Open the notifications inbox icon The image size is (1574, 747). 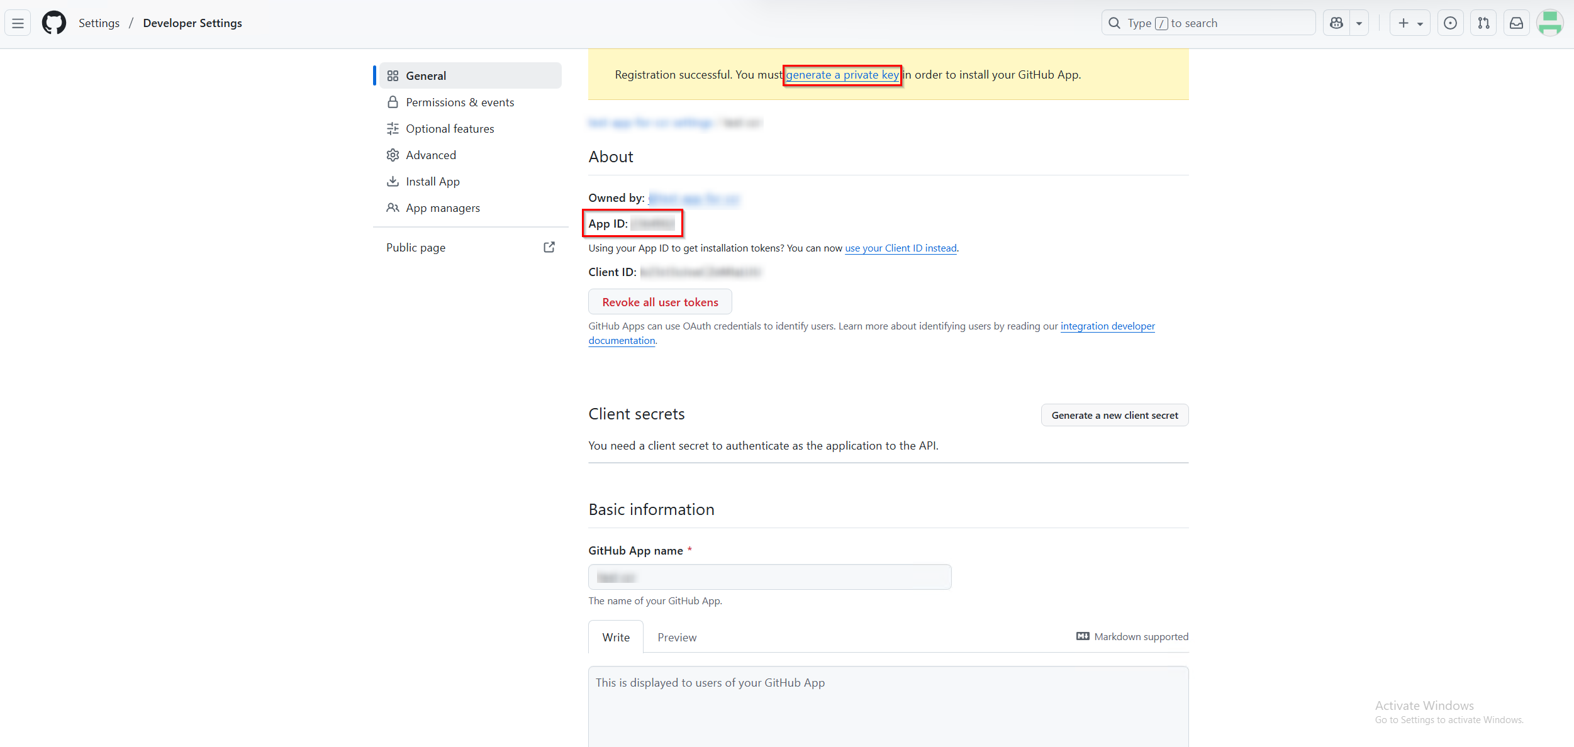pyautogui.click(x=1516, y=23)
